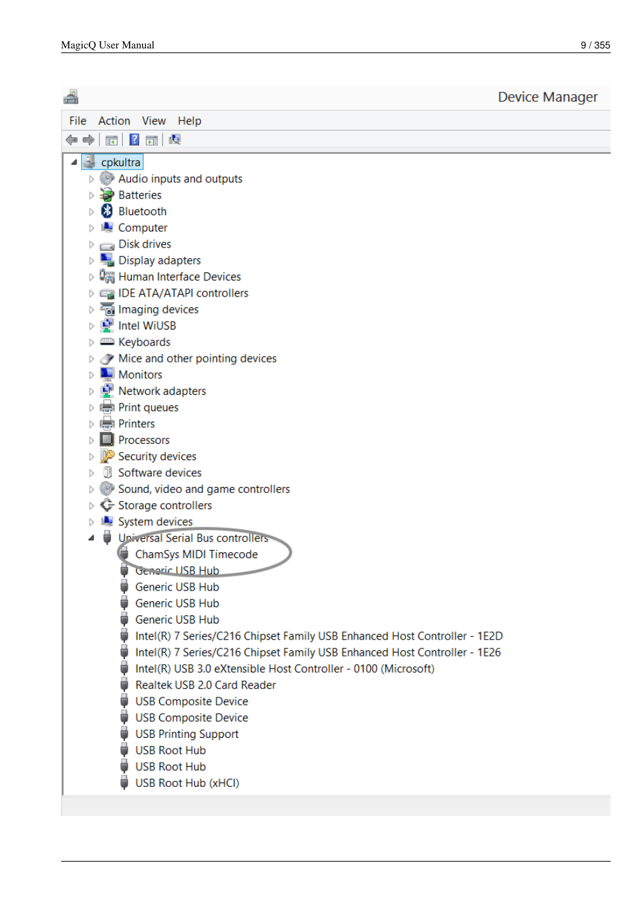The width and height of the screenshot is (641, 908).
Task: Select the Human Interface Devices icon
Action: coord(107,276)
